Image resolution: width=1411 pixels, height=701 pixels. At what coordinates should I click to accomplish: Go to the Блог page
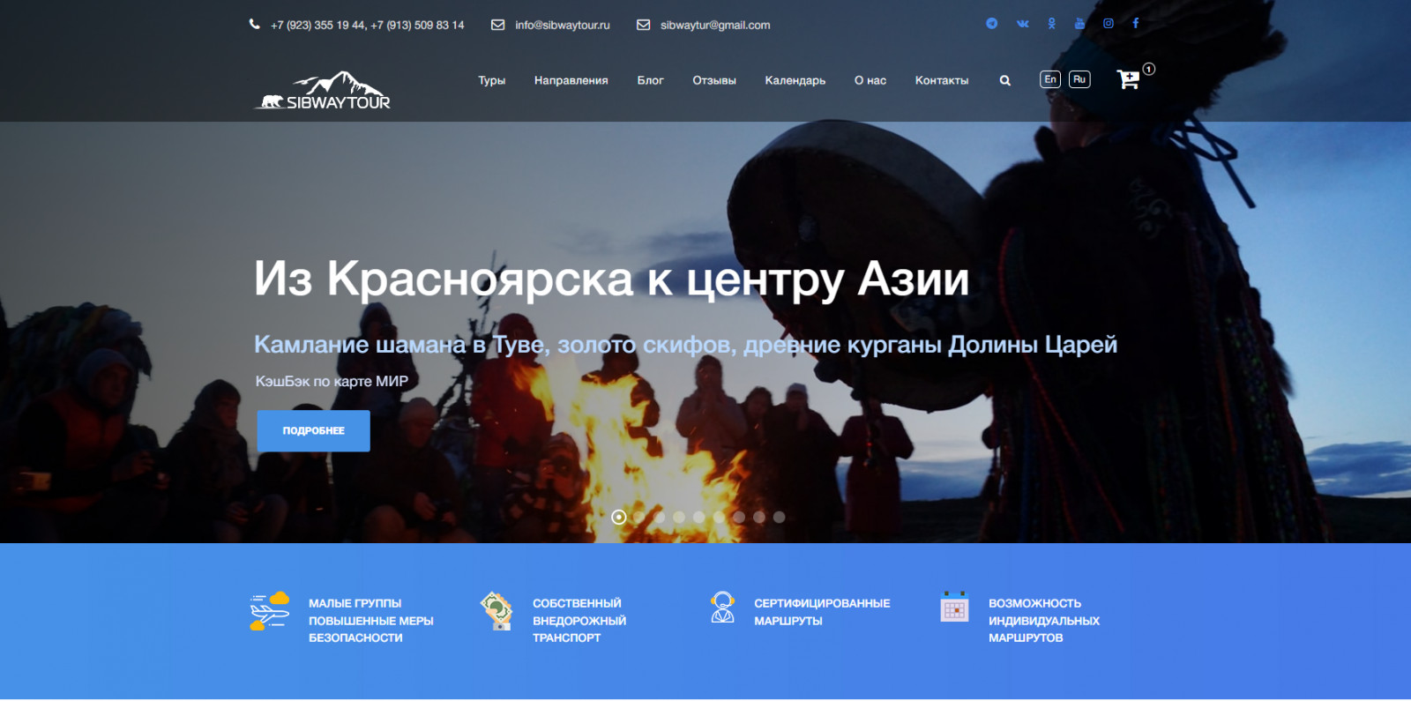coord(651,80)
